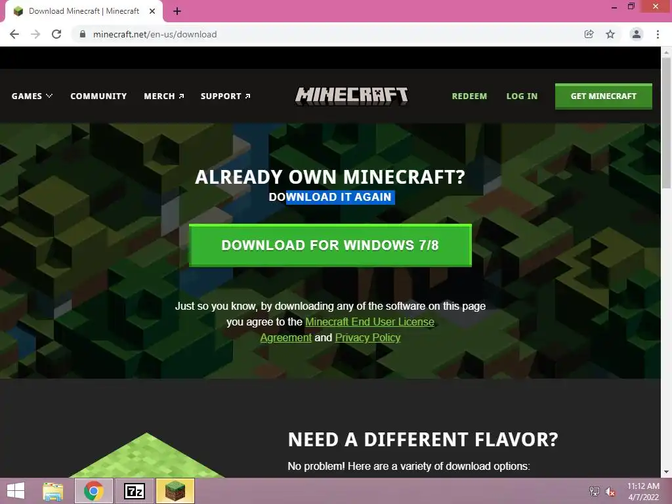The image size is (672, 504).
Task: Close the Download Minecraft tab
Action: coord(152,11)
